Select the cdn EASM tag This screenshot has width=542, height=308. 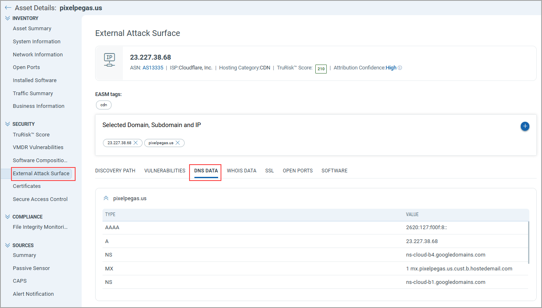point(103,105)
